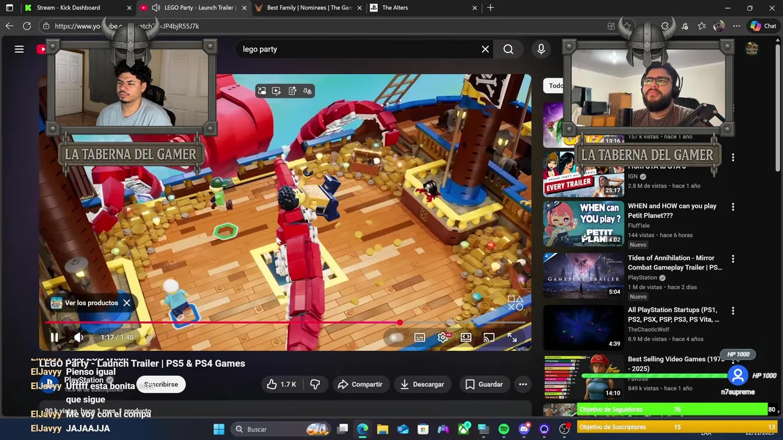Seek on the red video progress bar
Viewport: 783px width, 440px height.
click(x=285, y=323)
